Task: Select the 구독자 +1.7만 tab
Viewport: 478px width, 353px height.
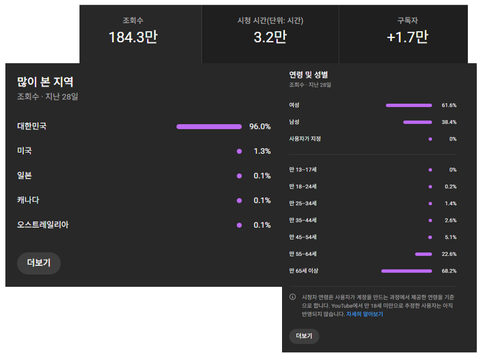Action: click(x=407, y=32)
